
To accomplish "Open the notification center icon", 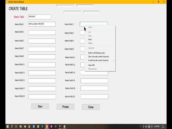I will point(163,127).
